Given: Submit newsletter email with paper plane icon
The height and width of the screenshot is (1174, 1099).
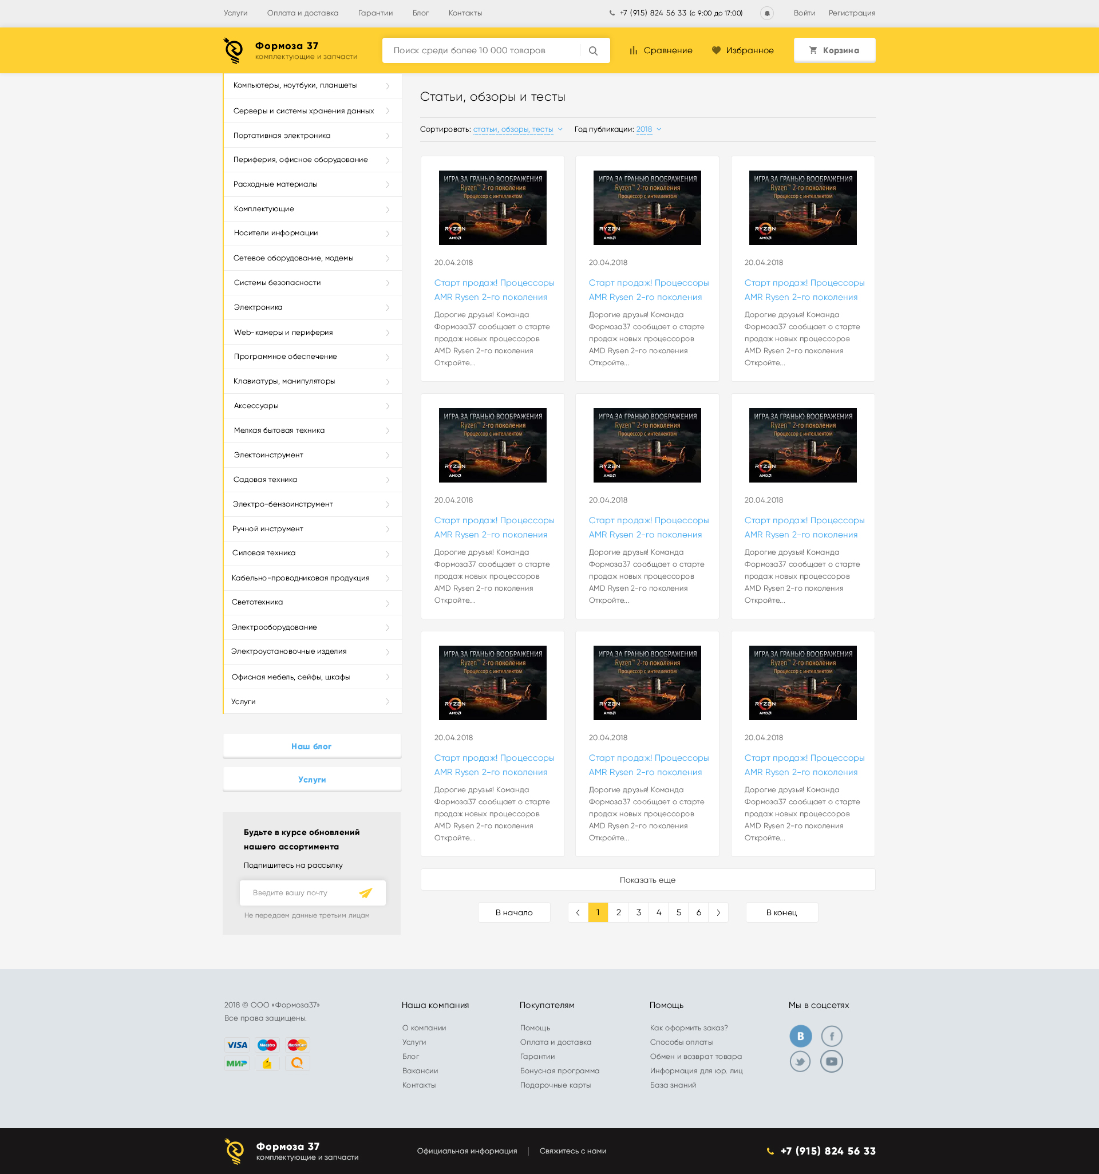Looking at the screenshot, I should pyautogui.click(x=366, y=892).
